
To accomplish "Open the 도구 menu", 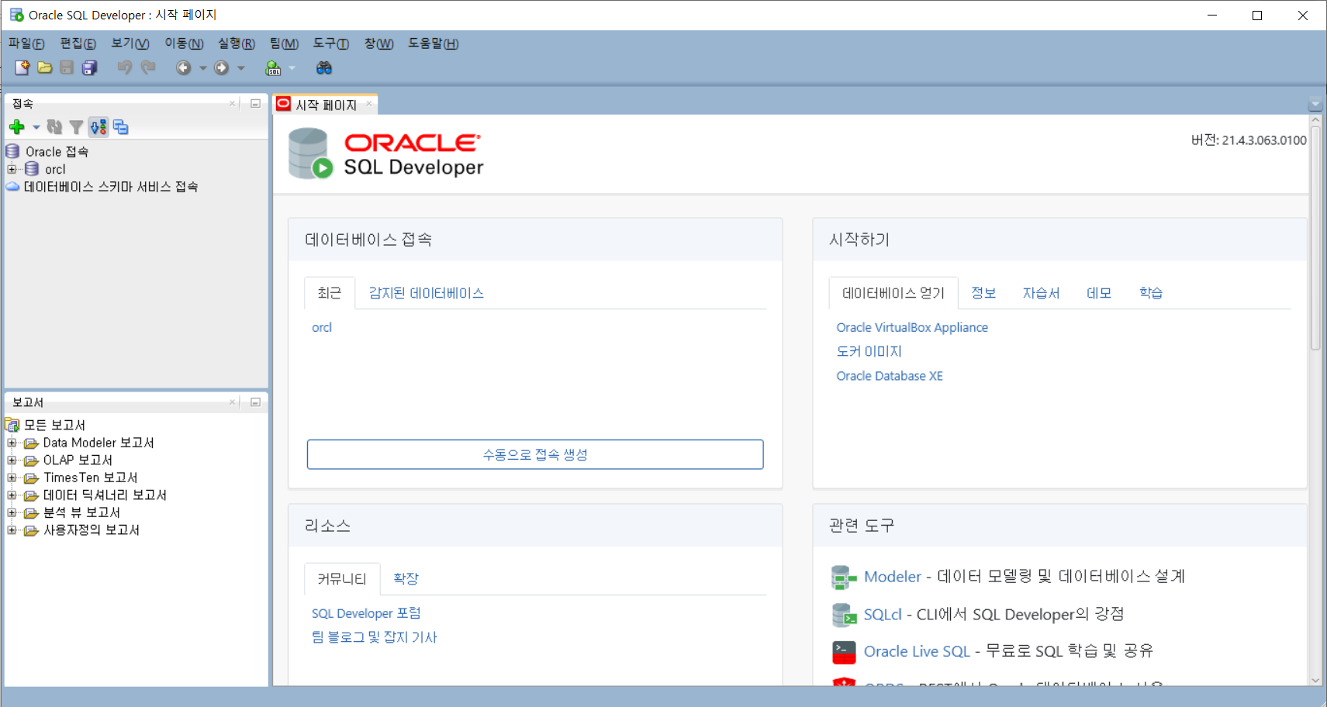I will (331, 43).
